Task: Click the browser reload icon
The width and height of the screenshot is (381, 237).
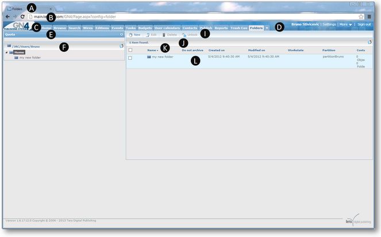Action: 21,17
